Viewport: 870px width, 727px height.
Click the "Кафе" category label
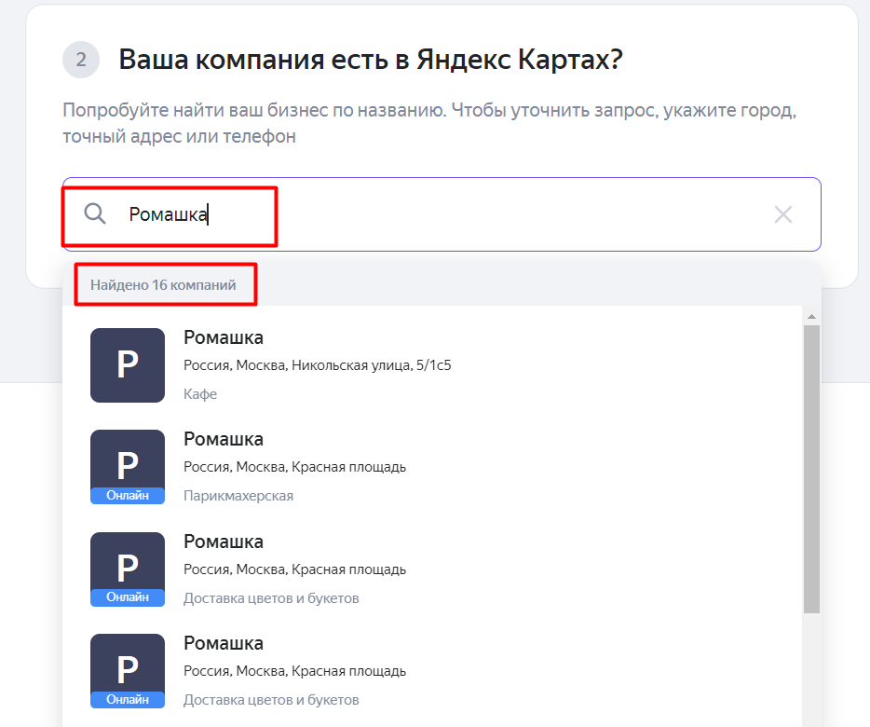click(x=200, y=394)
